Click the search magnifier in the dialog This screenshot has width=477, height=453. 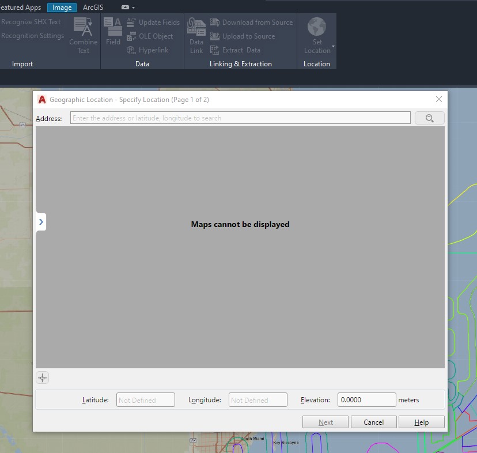point(430,118)
